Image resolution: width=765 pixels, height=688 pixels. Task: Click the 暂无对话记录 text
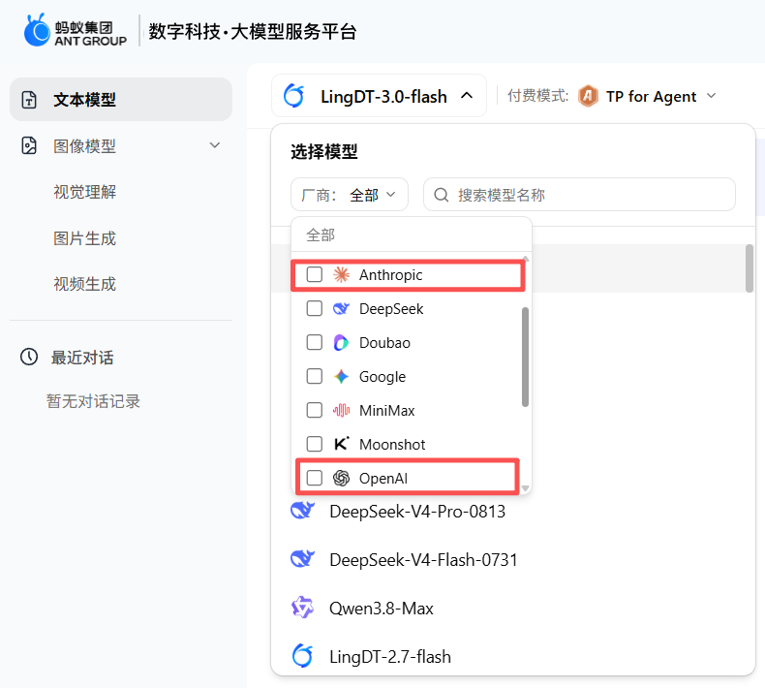(93, 401)
